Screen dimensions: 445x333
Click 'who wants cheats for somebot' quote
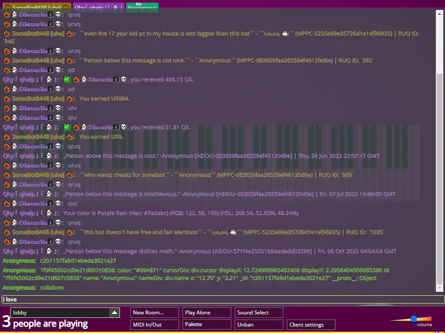pos(216,175)
